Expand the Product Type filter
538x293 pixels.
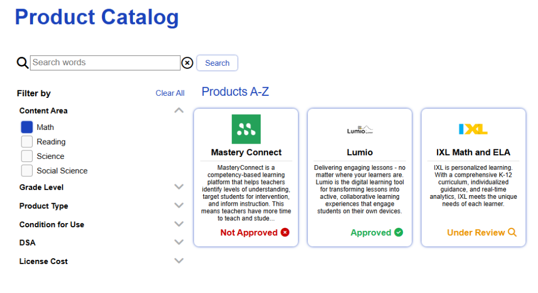click(179, 205)
